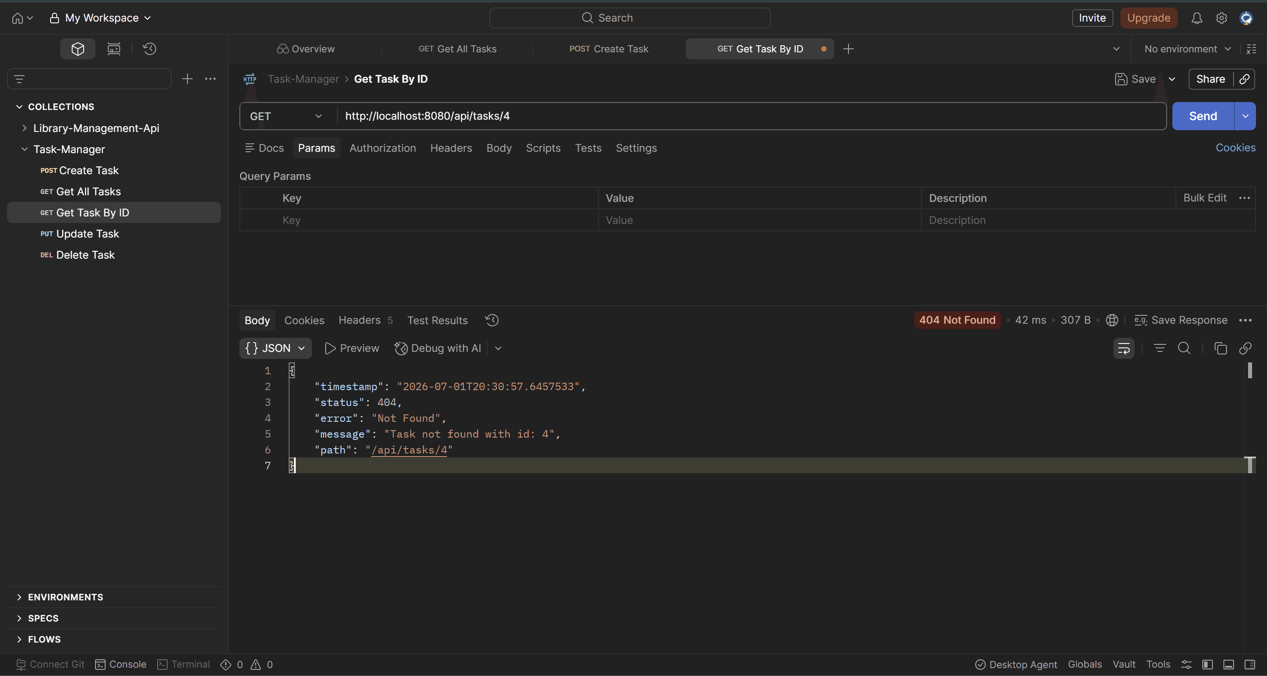This screenshot has width=1267, height=676.
Task: Expand the Library-Management-Api collection
Action: click(x=24, y=128)
